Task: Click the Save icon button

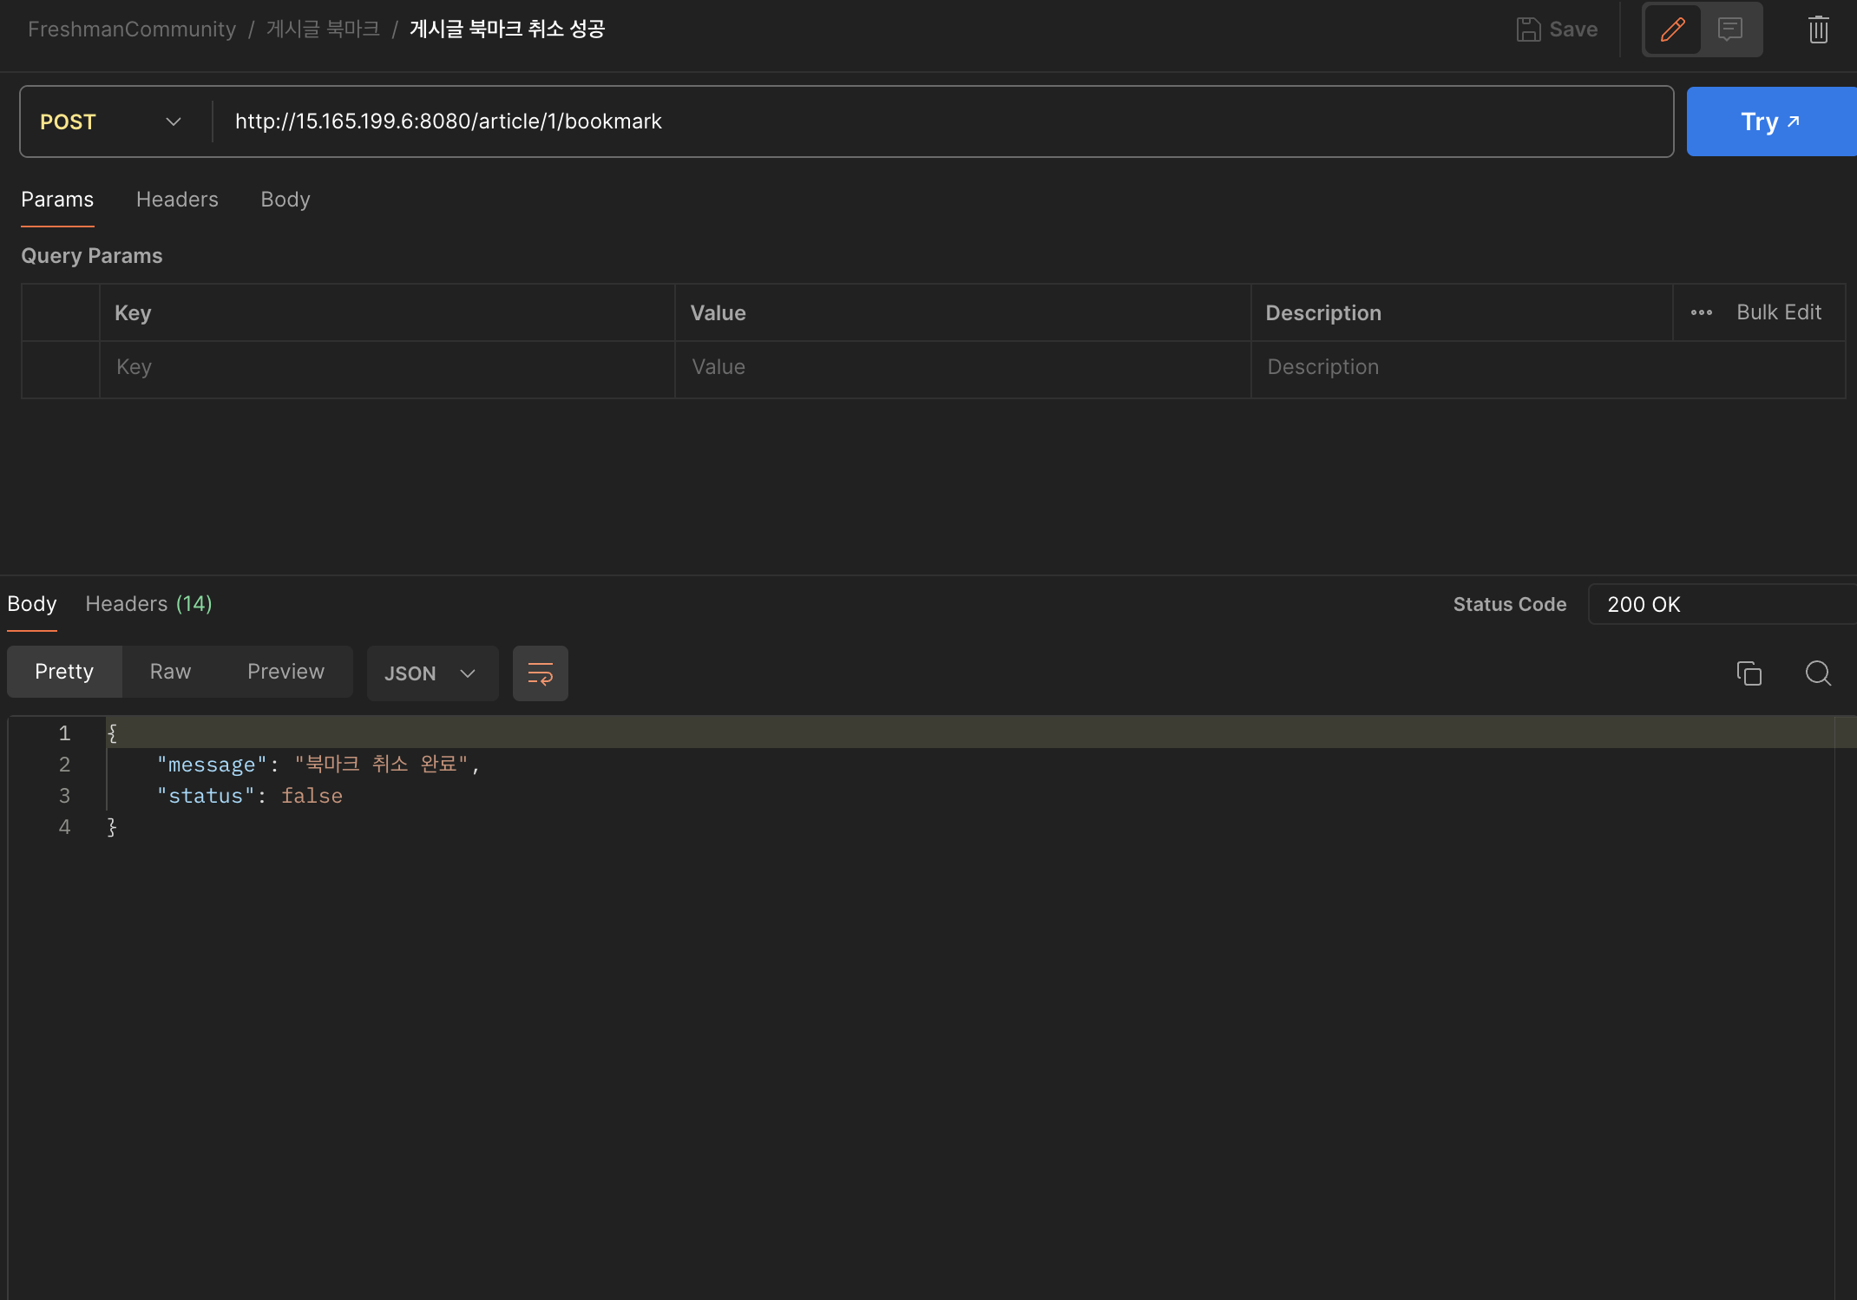Action: pos(1557,30)
